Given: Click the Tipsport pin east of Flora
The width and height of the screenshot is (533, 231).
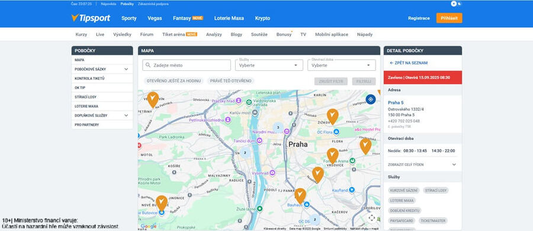Looking at the screenshot, I should 365,146.
